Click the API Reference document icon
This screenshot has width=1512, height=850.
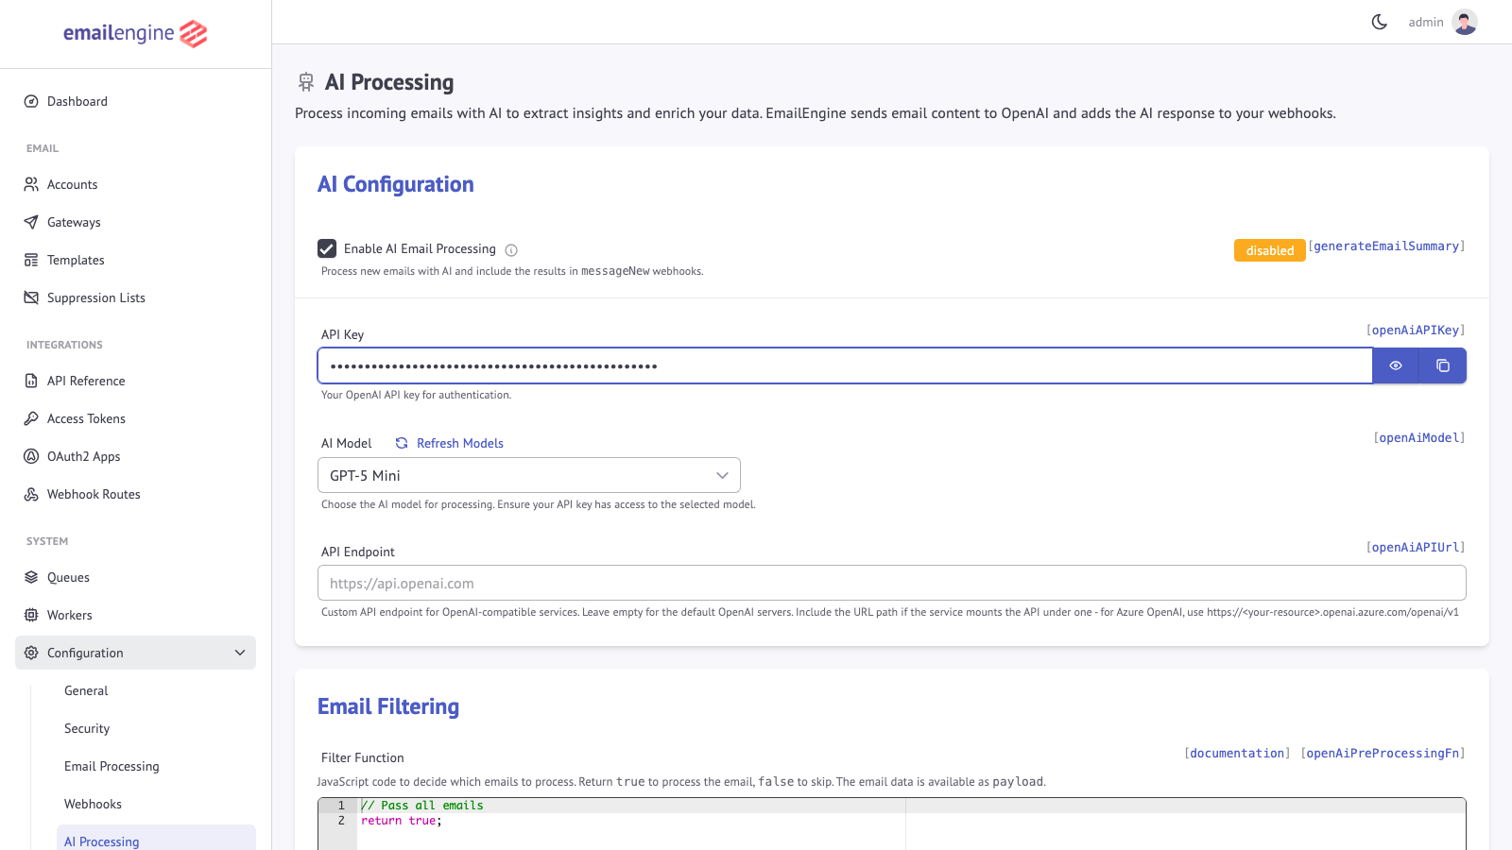(x=31, y=381)
